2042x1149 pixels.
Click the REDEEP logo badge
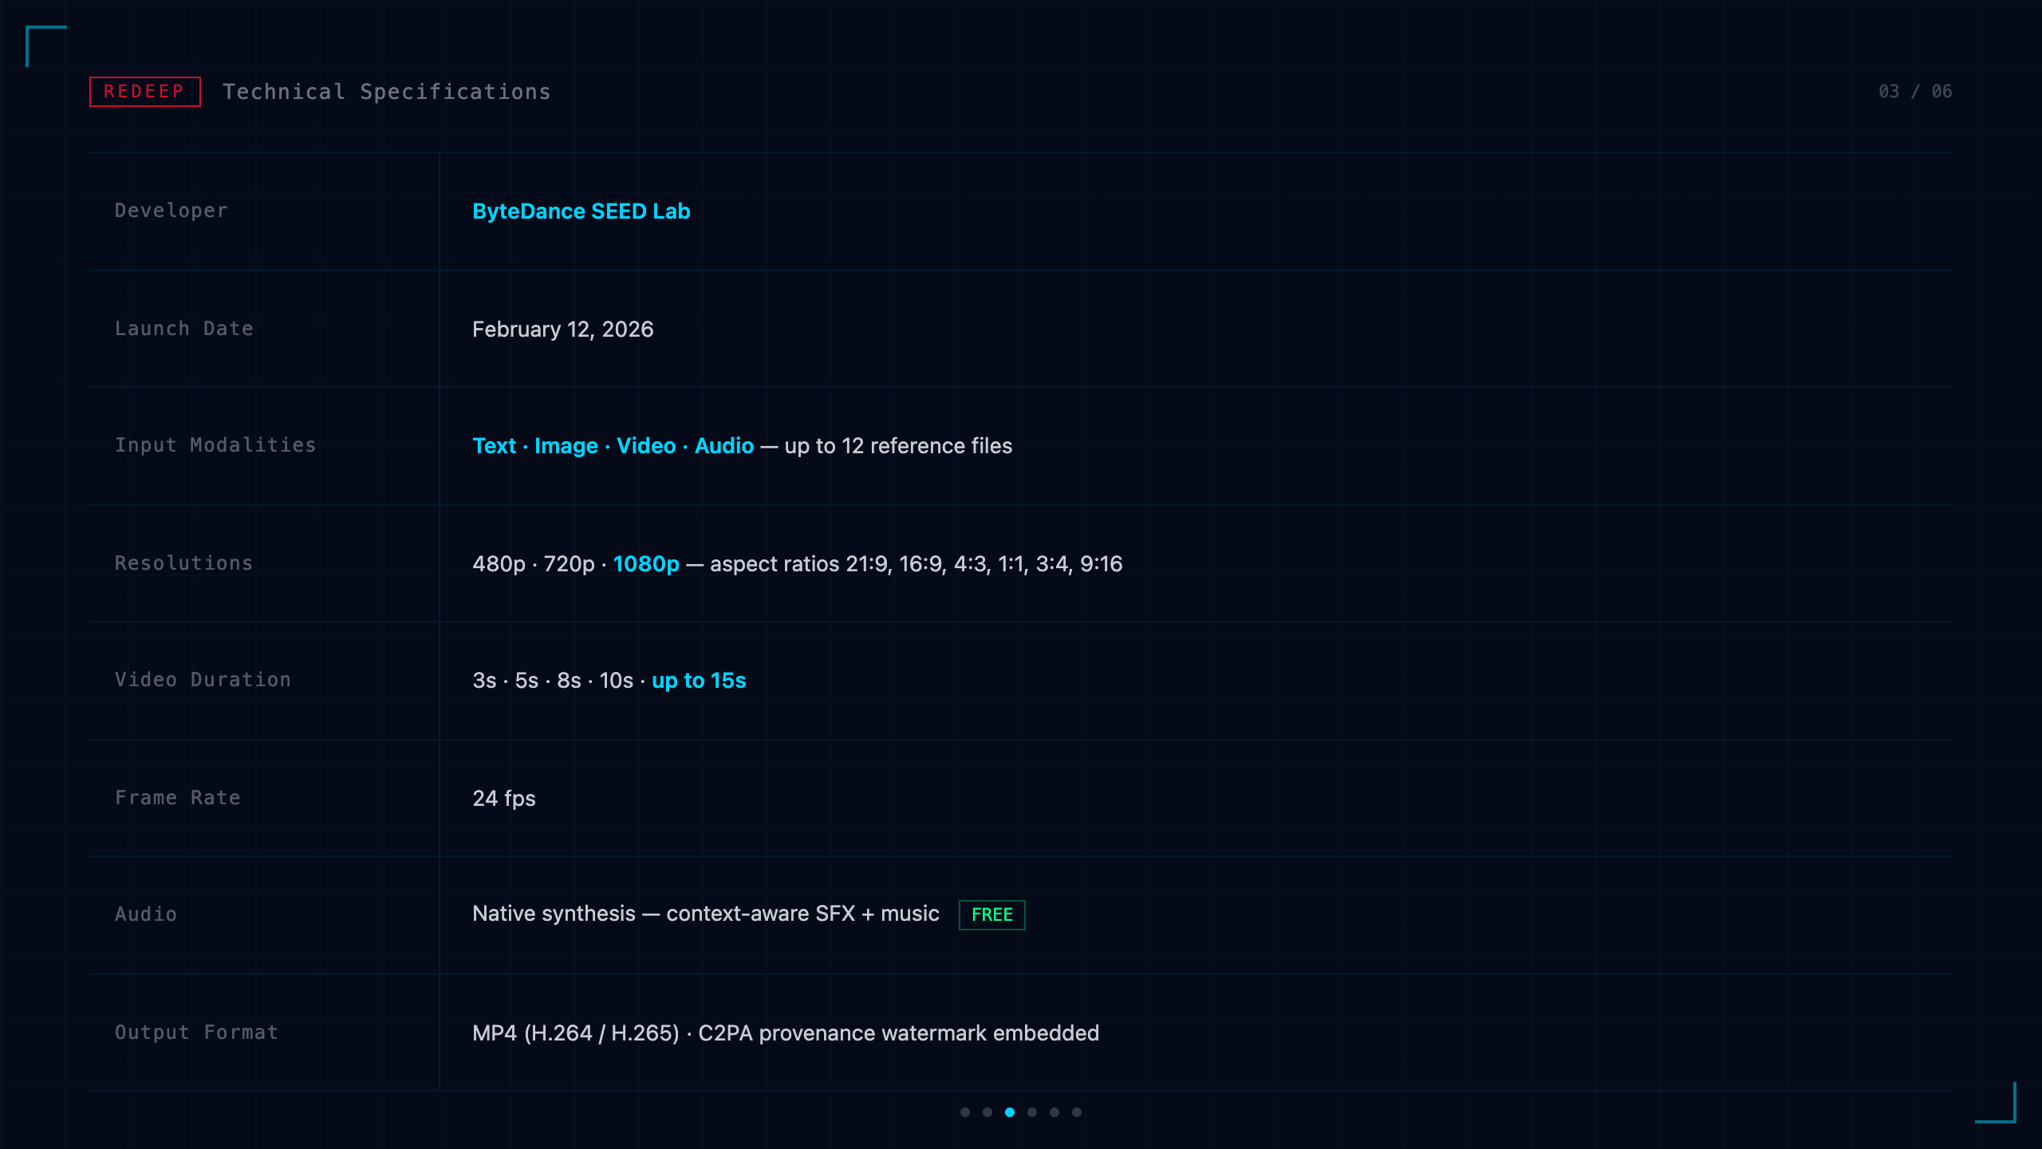(144, 92)
